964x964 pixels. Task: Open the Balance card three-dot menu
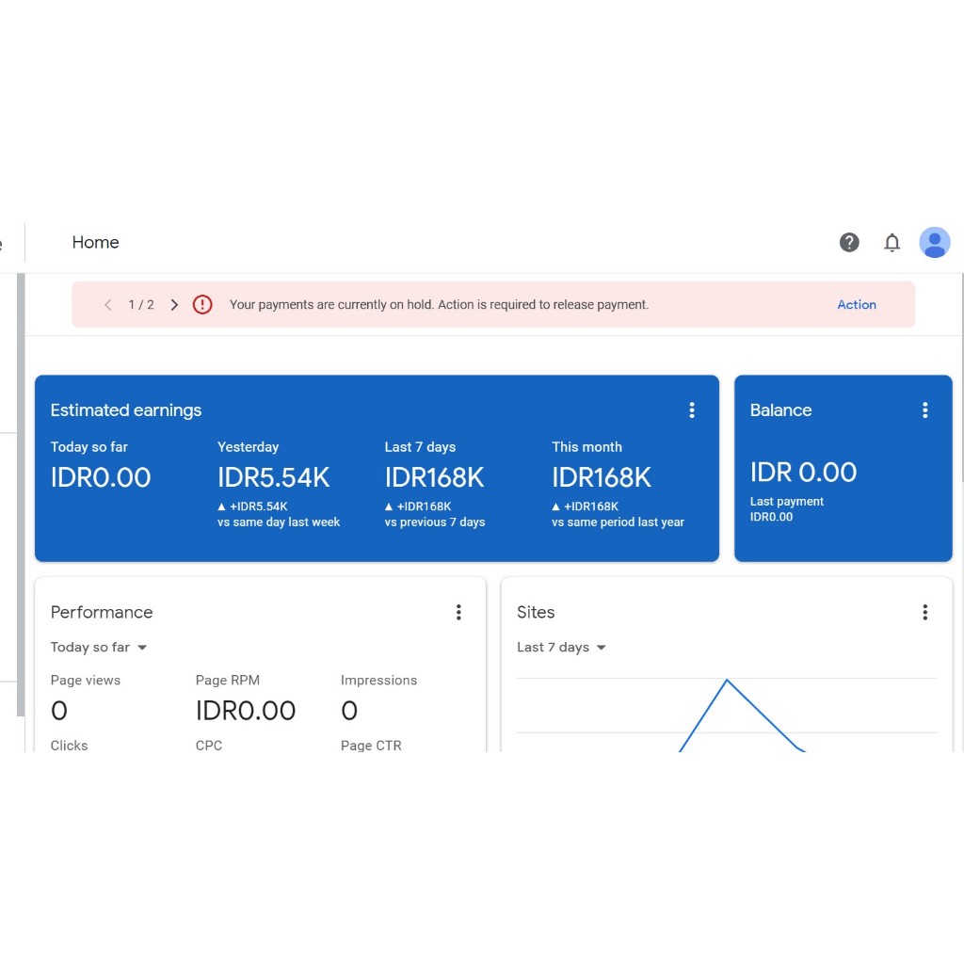click(x=924, y=410)
